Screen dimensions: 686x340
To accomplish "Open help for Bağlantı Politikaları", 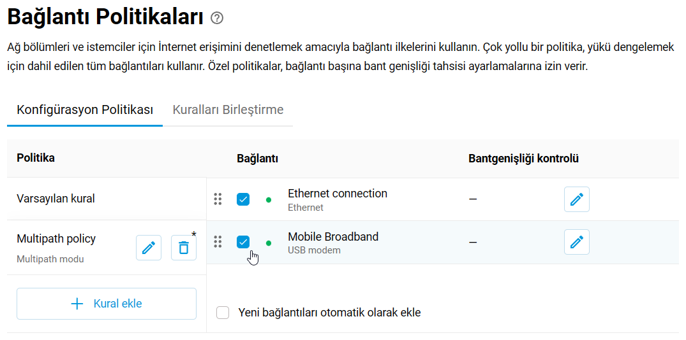I will point(216,18).
